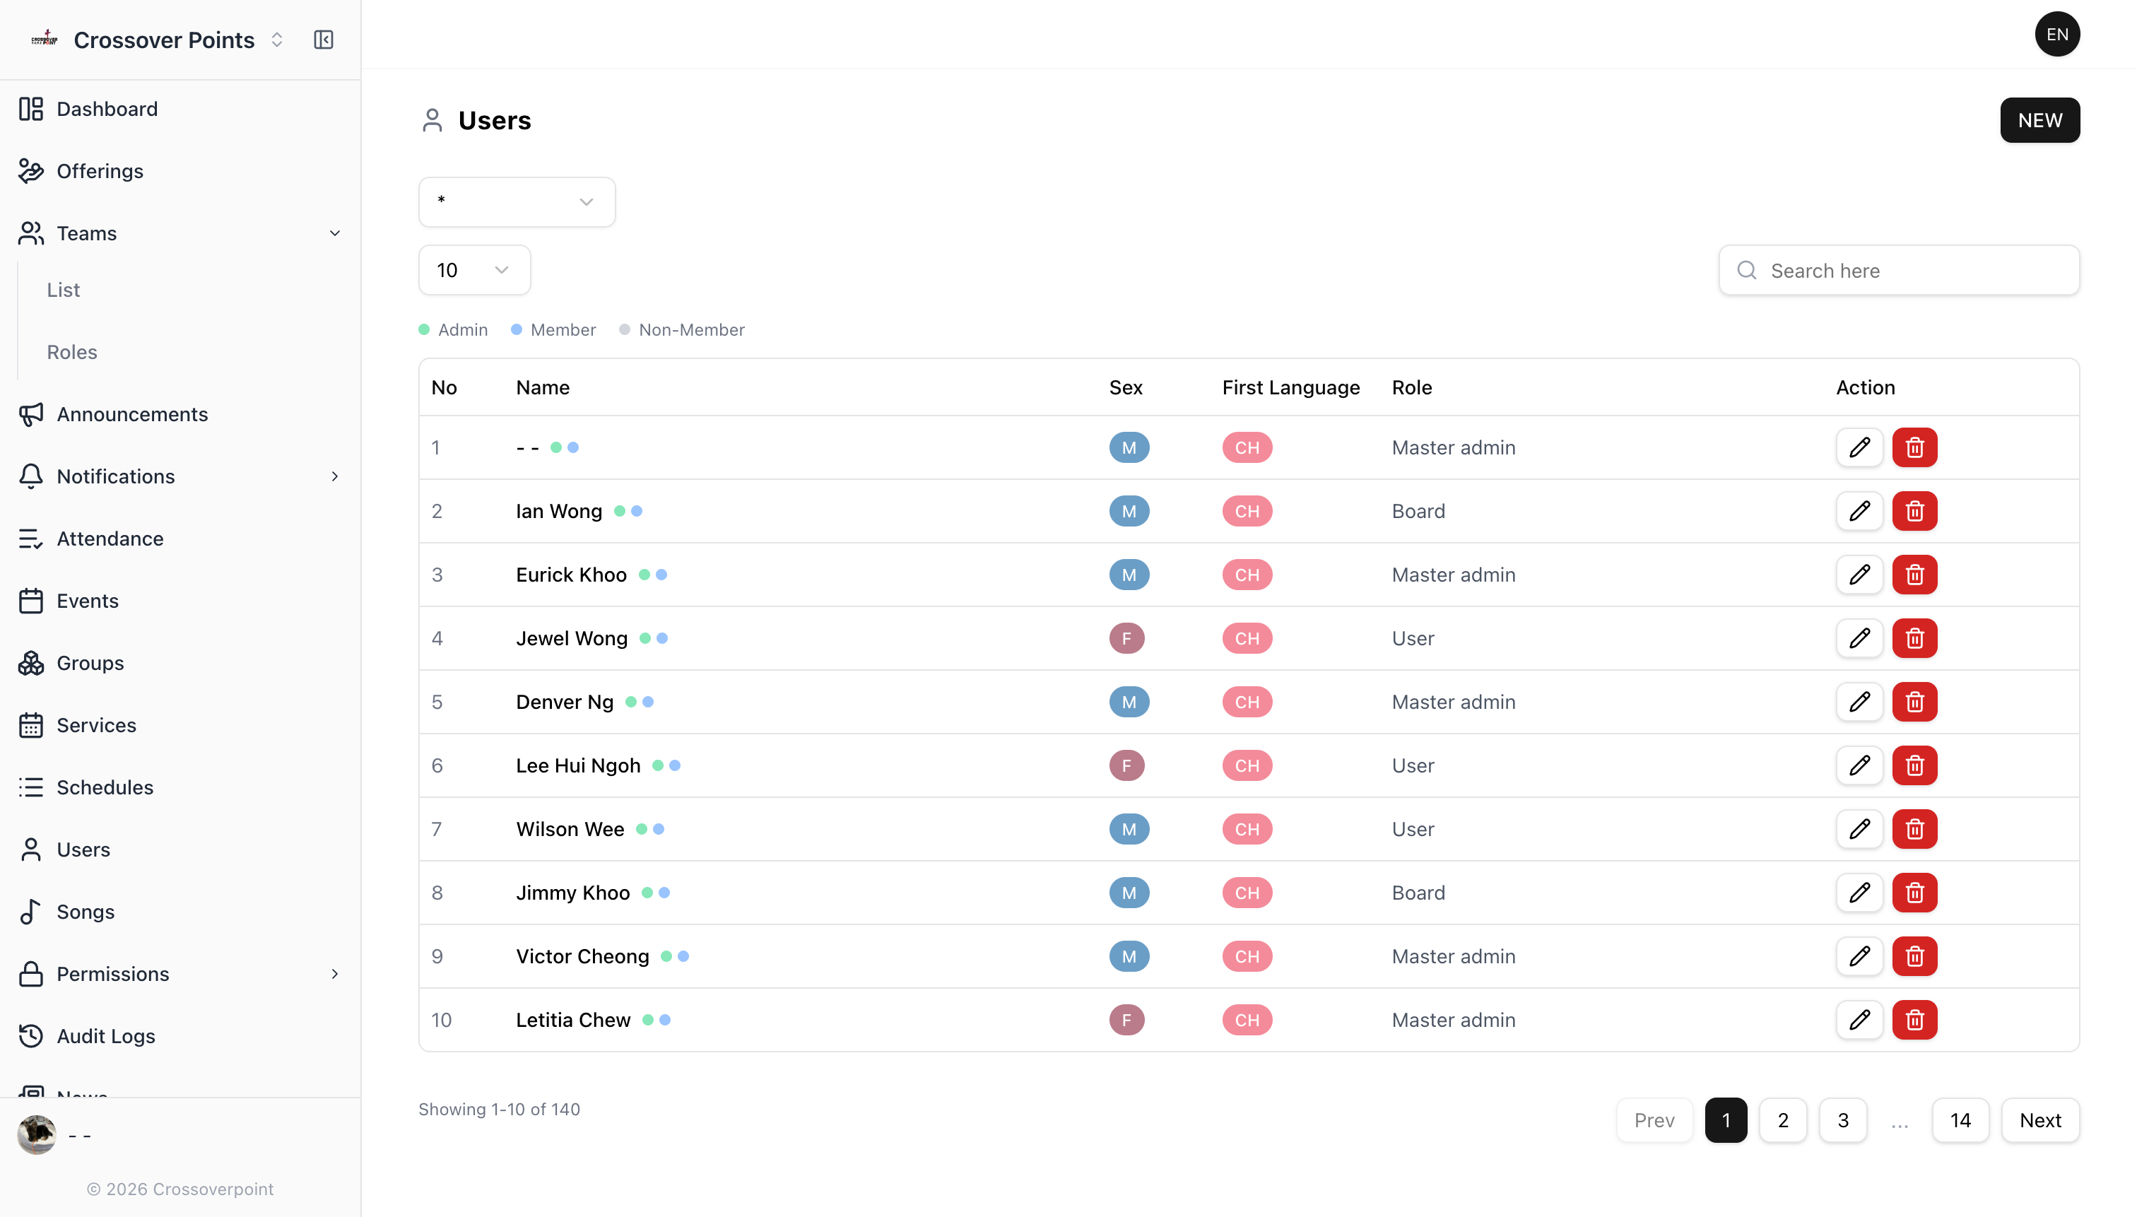Image resolution: width=2137 pixels, height=1217 pixels.
Task: Delete Wilson Wee's user record
Action: (x=1914, y=828)
